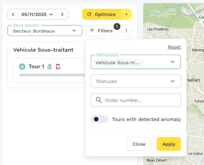Image resolution: width=204 pixels, height=165 pixels.
Task: Open the three-dot more options menu
Action: pyautogui.click(x=126, y=31)
